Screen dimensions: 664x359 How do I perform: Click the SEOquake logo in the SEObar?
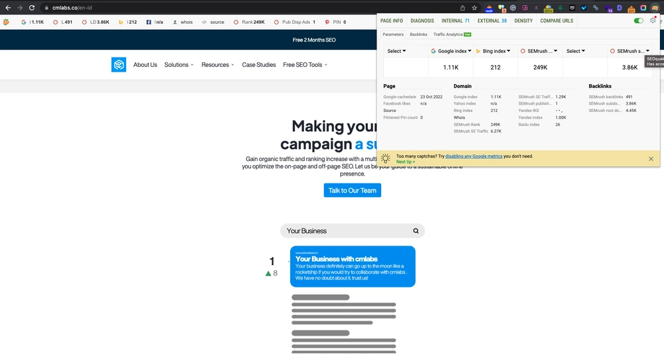click(6, 22)
